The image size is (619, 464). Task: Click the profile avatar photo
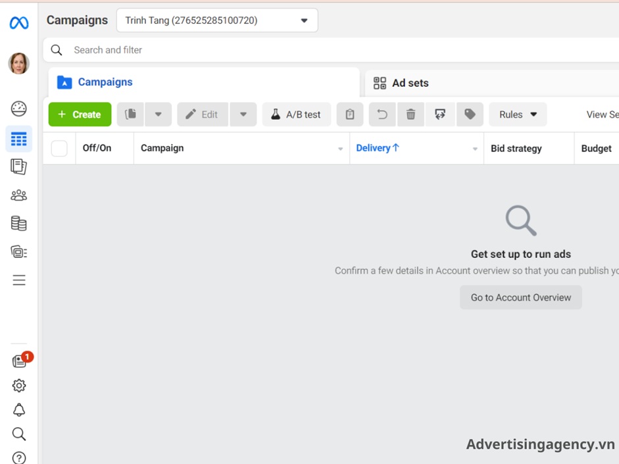pyautogui.click(x=18, y=63)
